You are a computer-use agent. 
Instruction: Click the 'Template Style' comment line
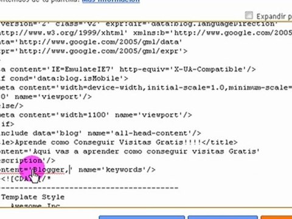pos(33,197)
